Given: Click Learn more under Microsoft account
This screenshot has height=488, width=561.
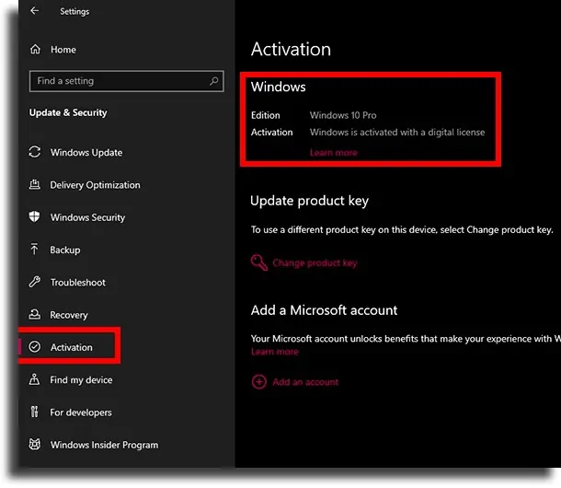Looking at the screenshot, I should (x=275, y=352).
